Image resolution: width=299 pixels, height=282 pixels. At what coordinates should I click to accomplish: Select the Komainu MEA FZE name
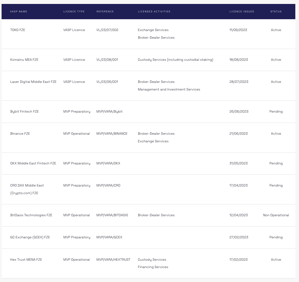pos(24,60)
